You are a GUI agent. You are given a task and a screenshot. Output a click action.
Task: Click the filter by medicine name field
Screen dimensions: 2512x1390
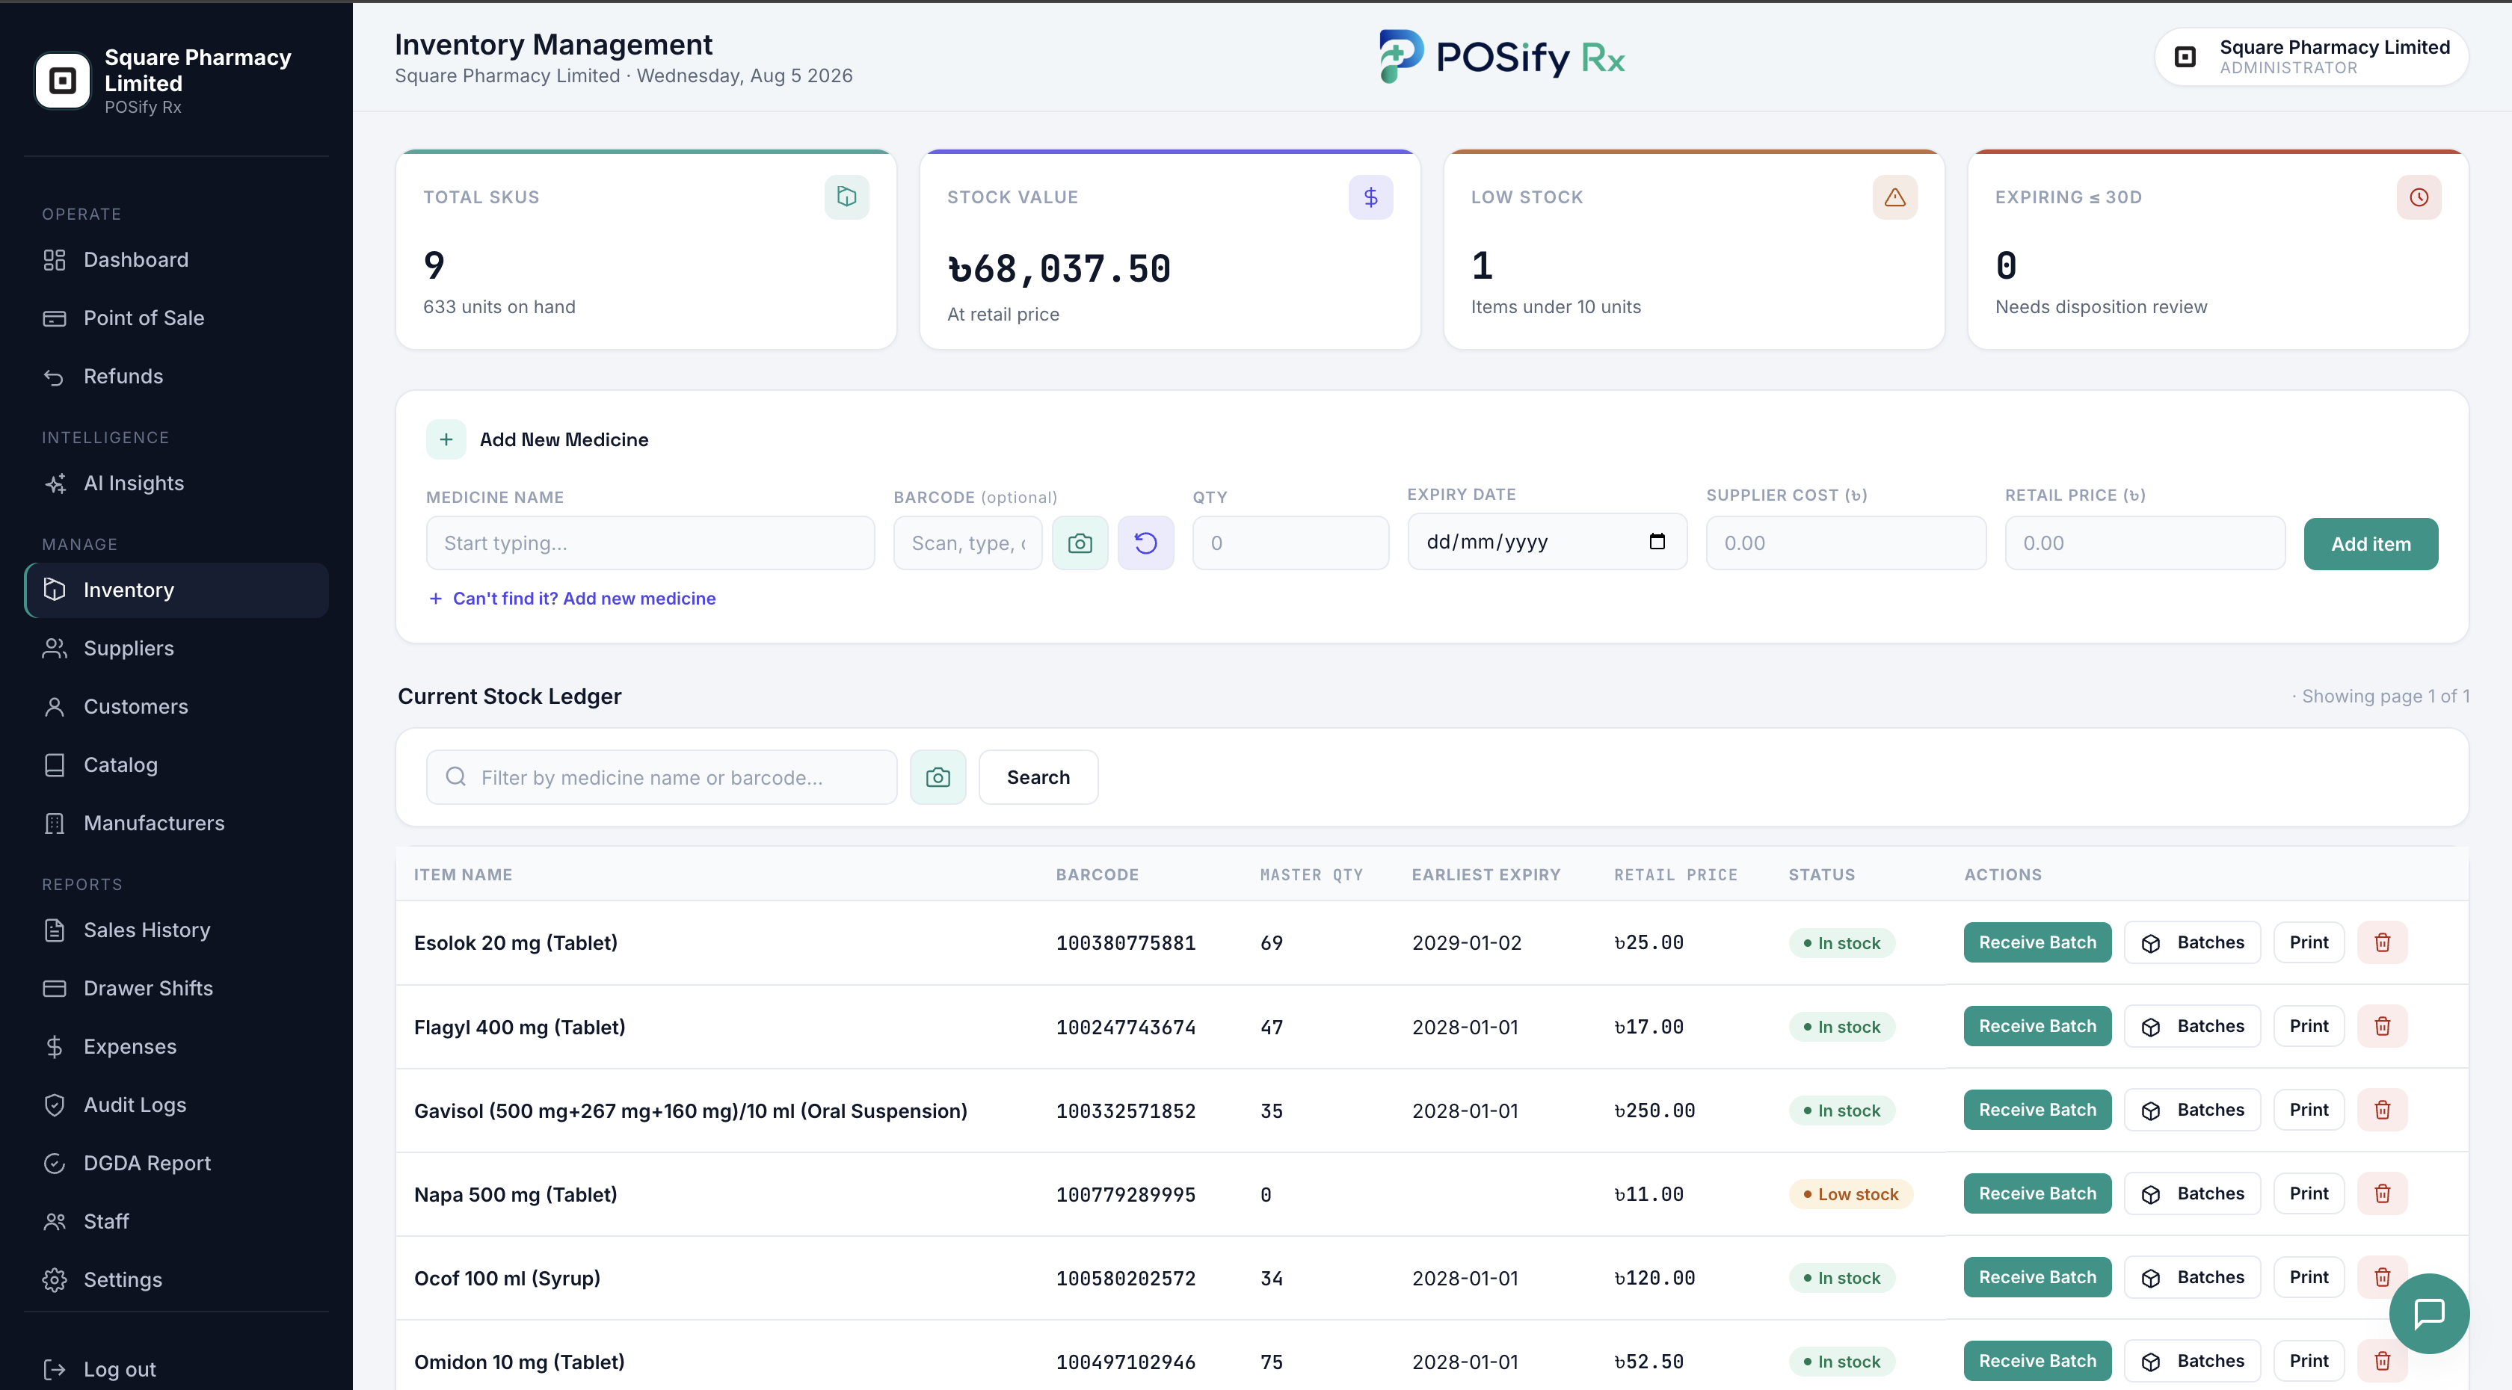661,777
